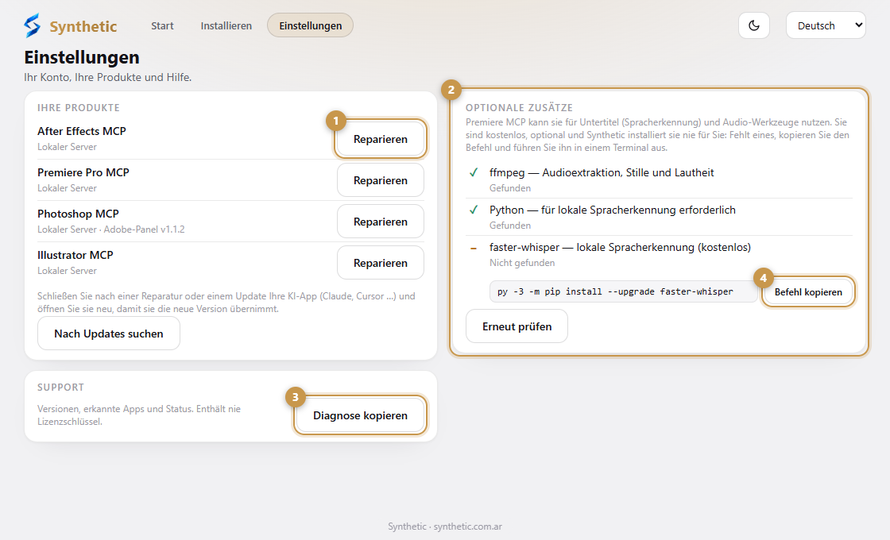Click the Illustrator MCP product name

pyautogui.click(x=75, y=255)
